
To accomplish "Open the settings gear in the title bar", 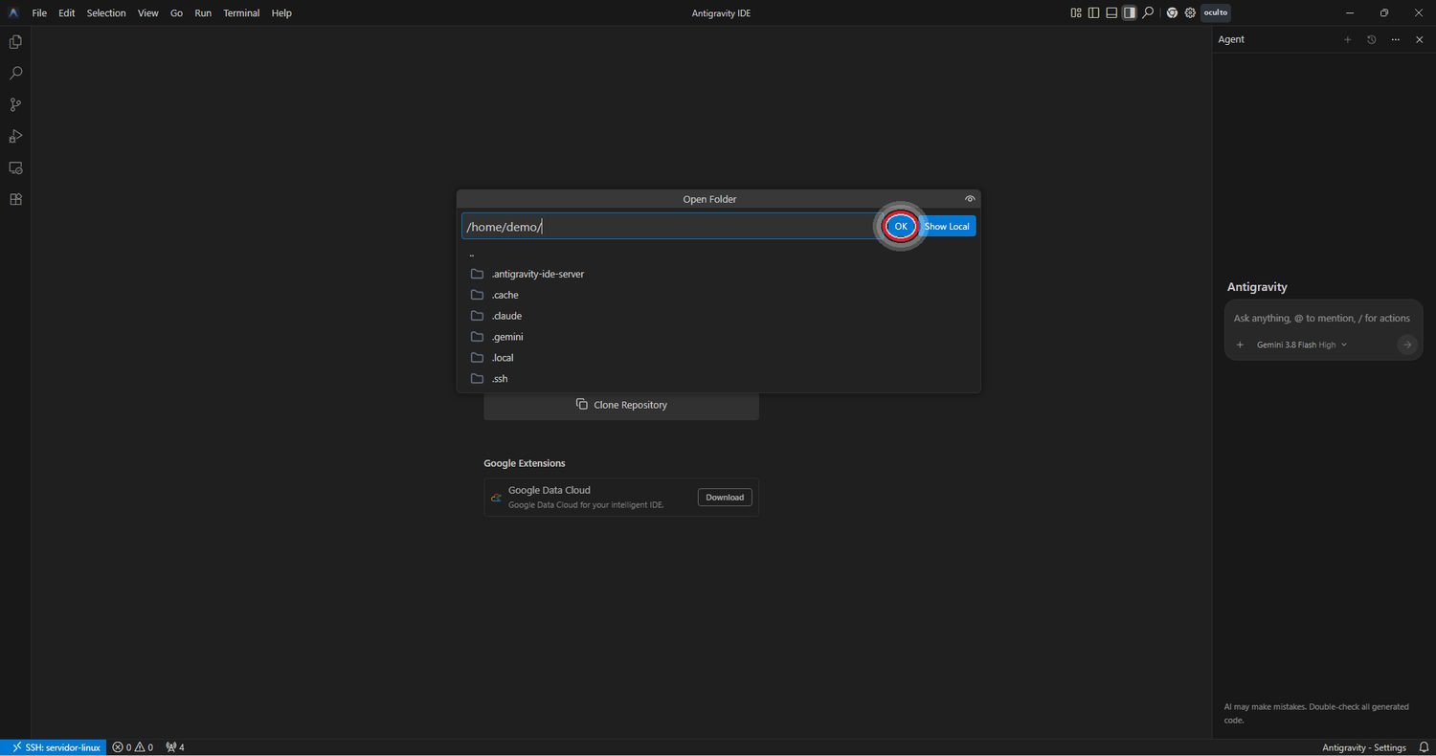I will pos(1190,13).
